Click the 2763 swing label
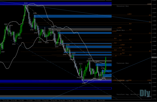 (36, 33)
